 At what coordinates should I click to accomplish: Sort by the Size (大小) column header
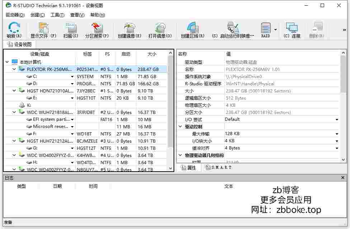click(152, 54)
